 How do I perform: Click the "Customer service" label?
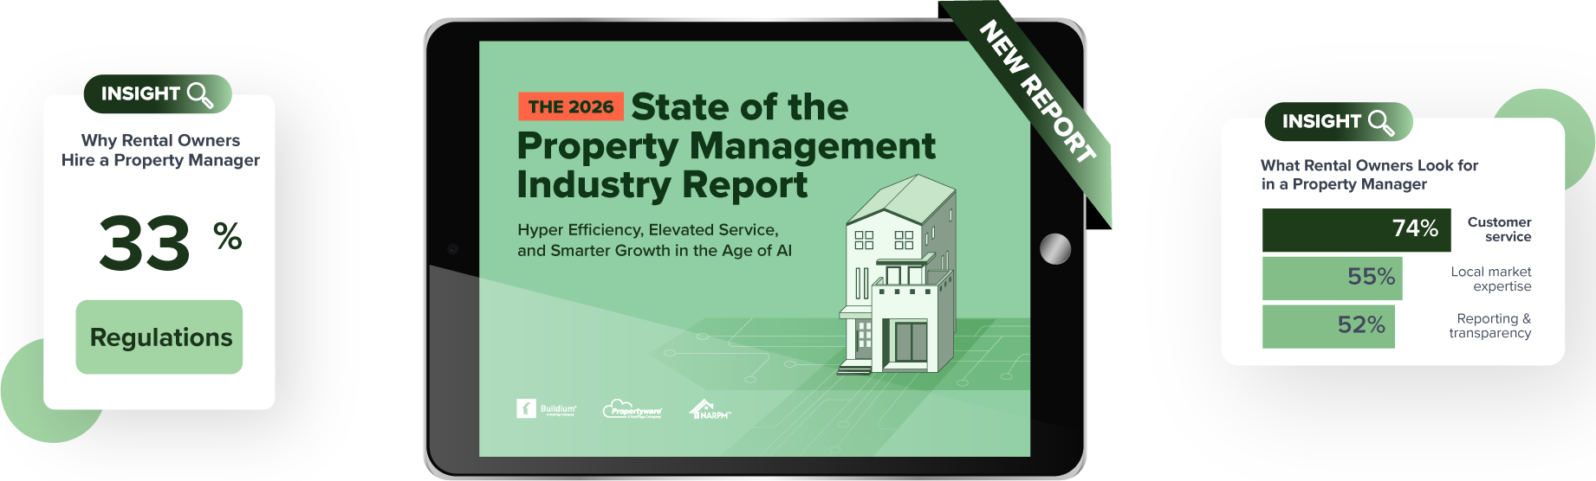1499,229
